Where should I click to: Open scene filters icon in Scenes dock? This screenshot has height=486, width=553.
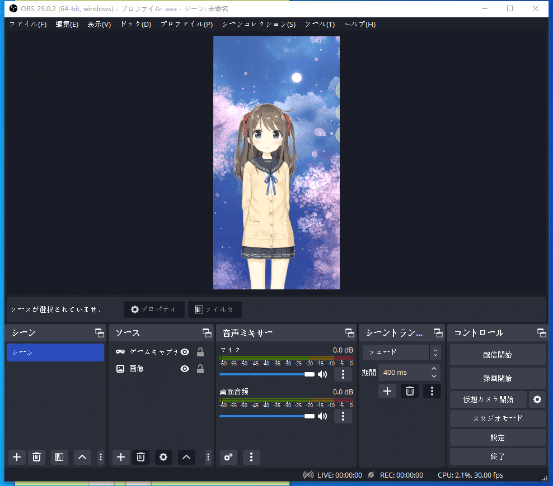pyautogui.click(x=59, y=457)
